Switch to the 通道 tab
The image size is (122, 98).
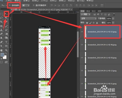[88, 11]
